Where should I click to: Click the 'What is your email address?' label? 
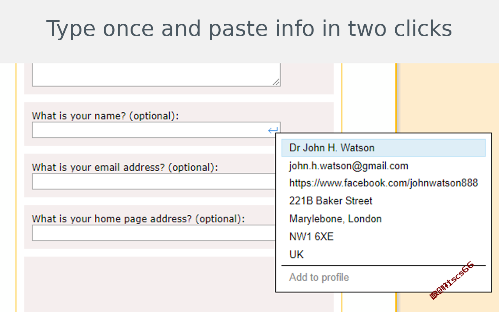point(125,167)
